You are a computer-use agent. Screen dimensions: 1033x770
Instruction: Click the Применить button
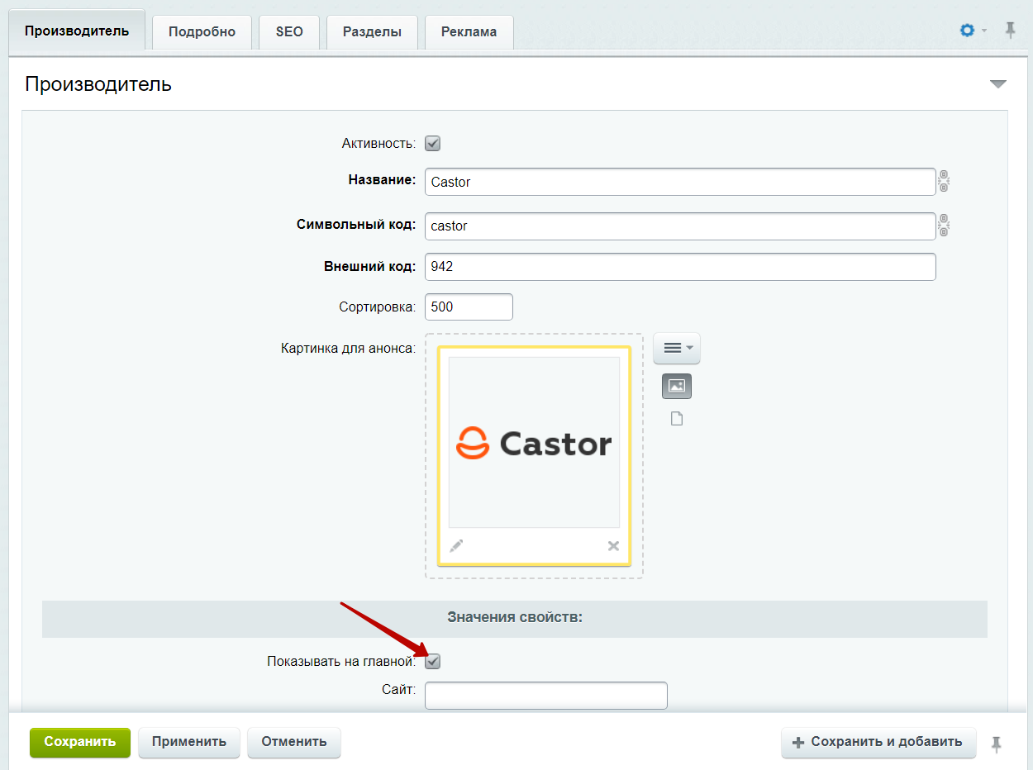click(x=189, y=742)
